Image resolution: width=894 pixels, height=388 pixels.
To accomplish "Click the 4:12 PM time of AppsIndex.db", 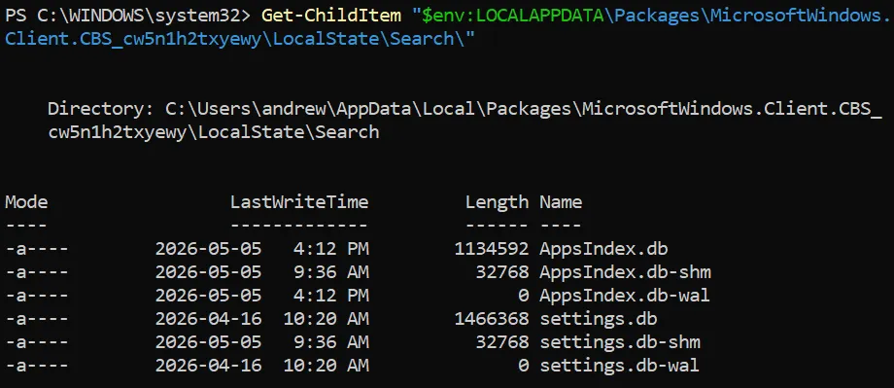I will (331, 249).
